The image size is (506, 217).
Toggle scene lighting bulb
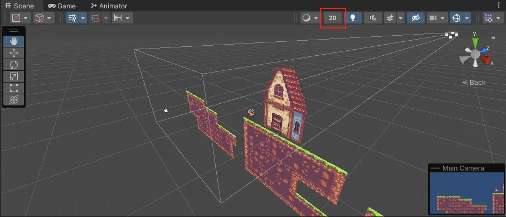(x=353, y=18)
